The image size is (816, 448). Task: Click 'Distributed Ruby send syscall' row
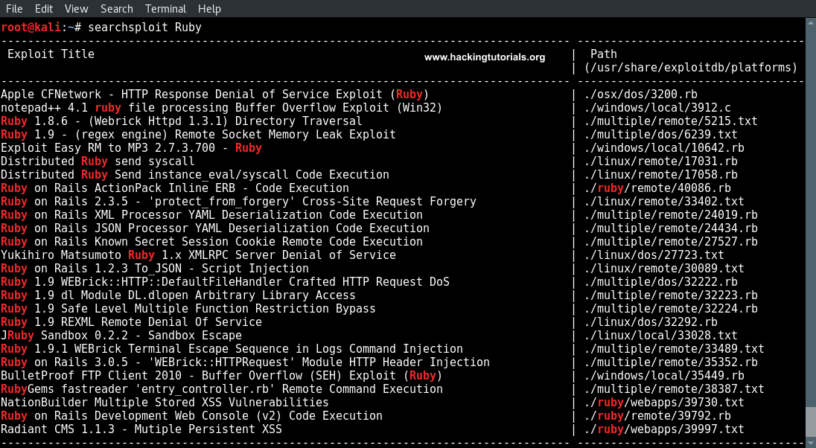98,161
